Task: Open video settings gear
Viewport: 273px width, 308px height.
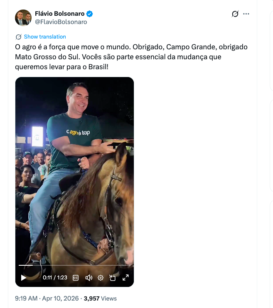Action: click(101, 278)
